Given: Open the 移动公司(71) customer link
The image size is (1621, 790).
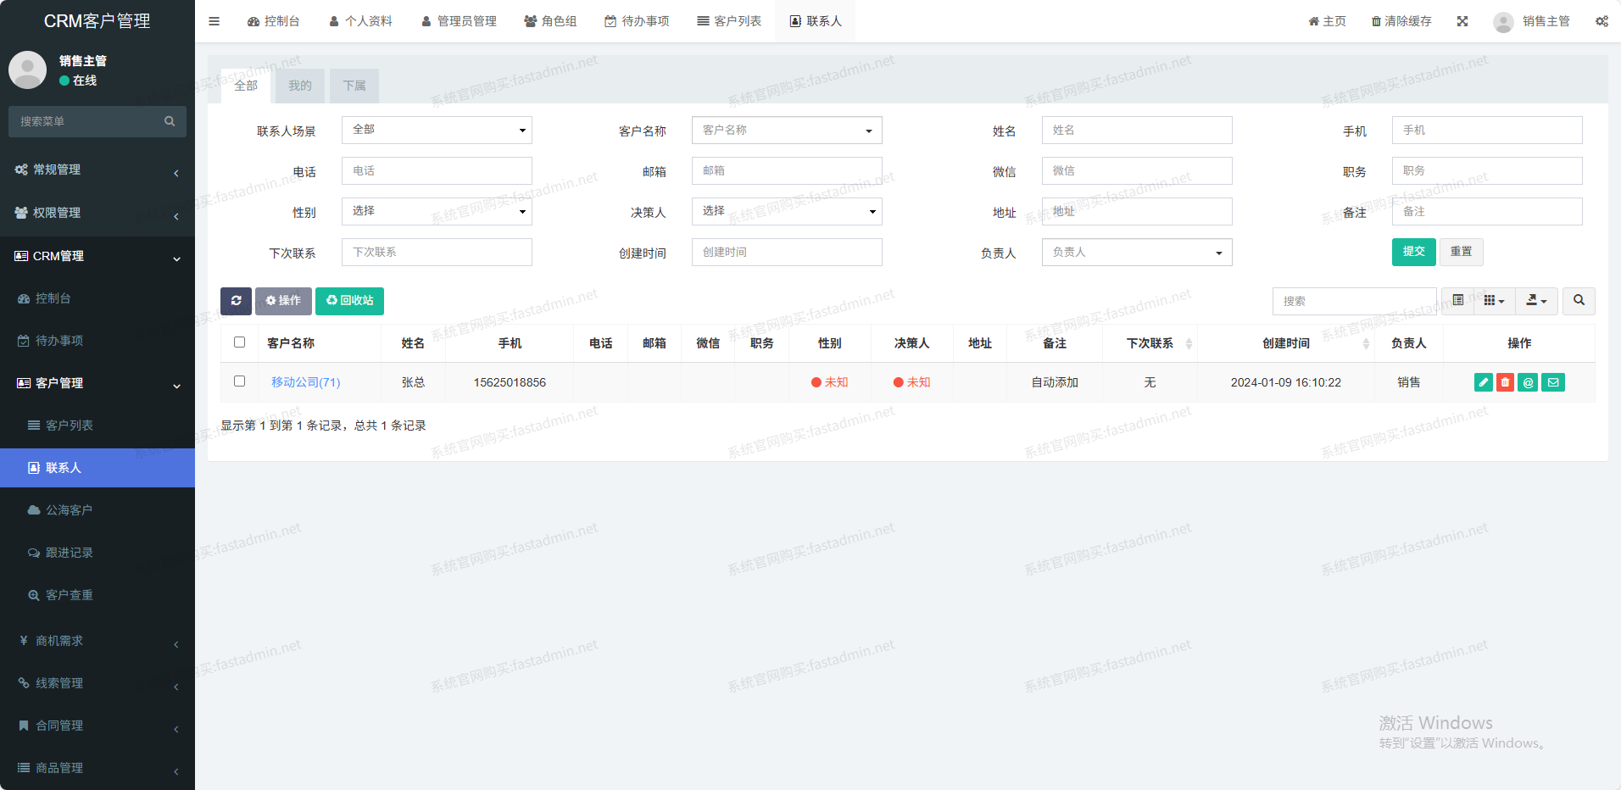Looking at the screenshot, I should tap(305, 382).
